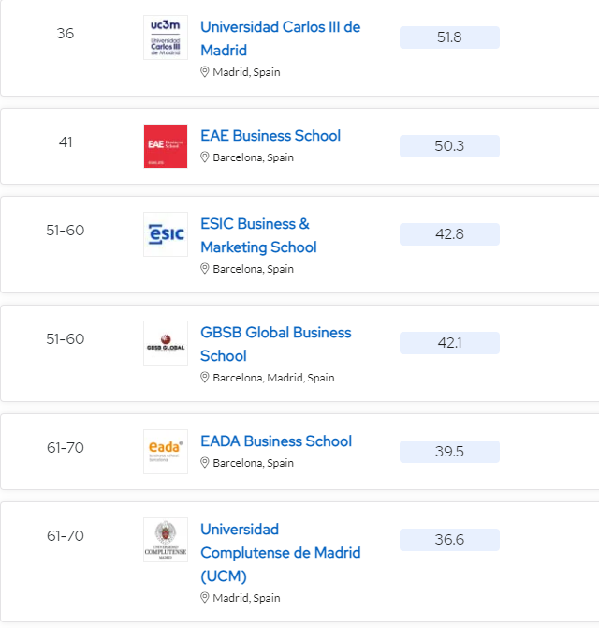Screen dimensions: 599x628
Task: Click rank number 36
Action: (x=65, y=34)
